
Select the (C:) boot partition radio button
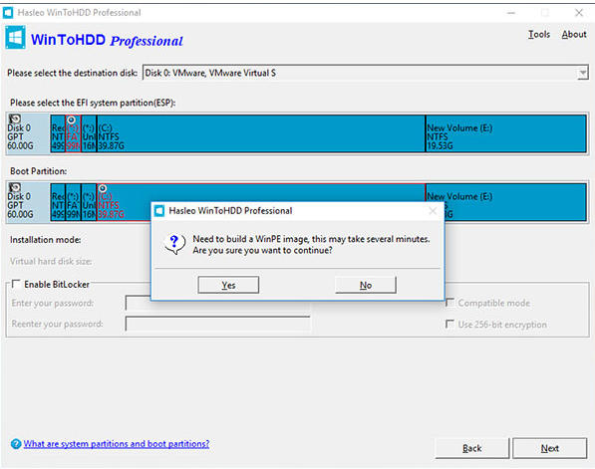pyautogui.click(x=103, y=188)
